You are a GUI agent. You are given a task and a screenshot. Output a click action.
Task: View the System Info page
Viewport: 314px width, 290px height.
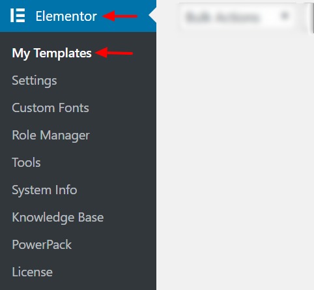pos(44,190)
